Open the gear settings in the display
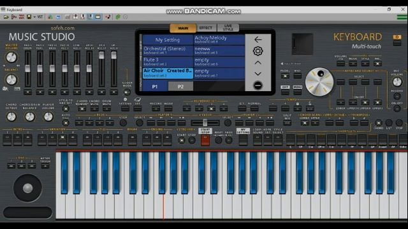This screenshot has width=408, height=229. [x=258, y=51]
